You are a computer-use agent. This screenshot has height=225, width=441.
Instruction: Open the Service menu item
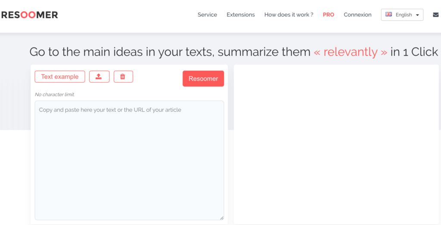pyautogui.click(x=207, y=15)
